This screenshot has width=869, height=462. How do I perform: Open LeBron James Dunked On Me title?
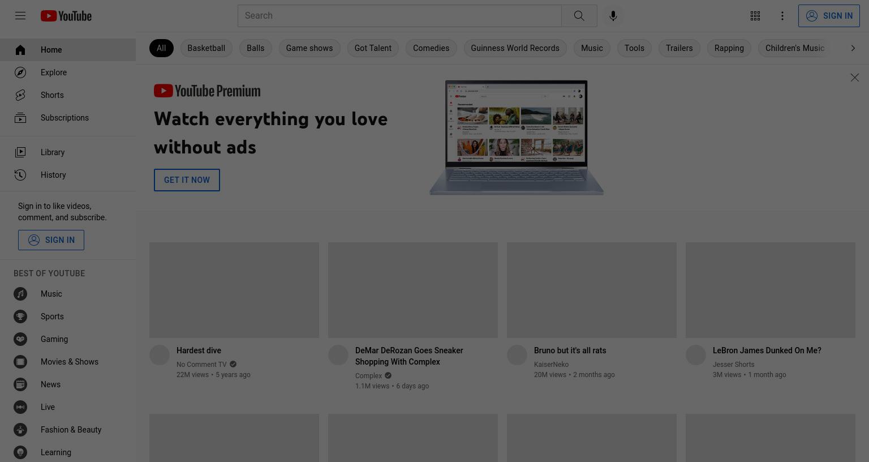pyautogui.click(x=767, y=350)
